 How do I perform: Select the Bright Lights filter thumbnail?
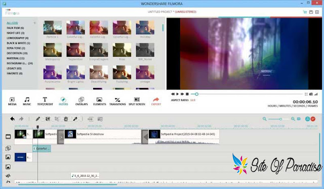tap(75, 72)
